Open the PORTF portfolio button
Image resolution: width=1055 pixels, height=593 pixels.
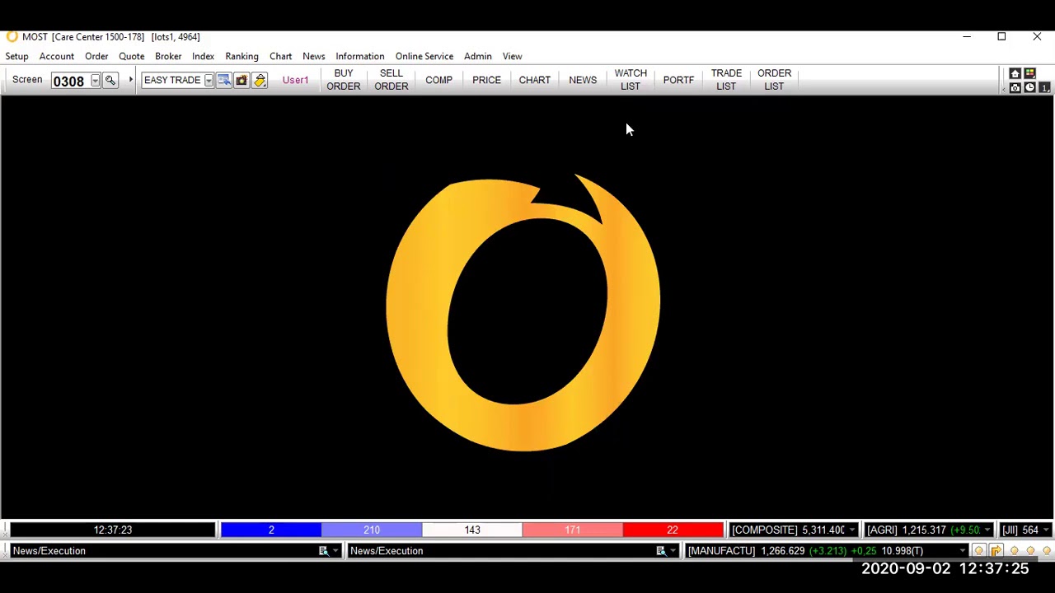pos(678,80)
